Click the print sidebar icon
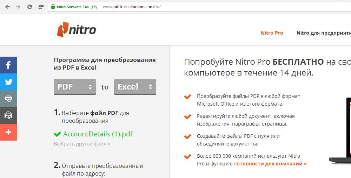 (8, 99)
